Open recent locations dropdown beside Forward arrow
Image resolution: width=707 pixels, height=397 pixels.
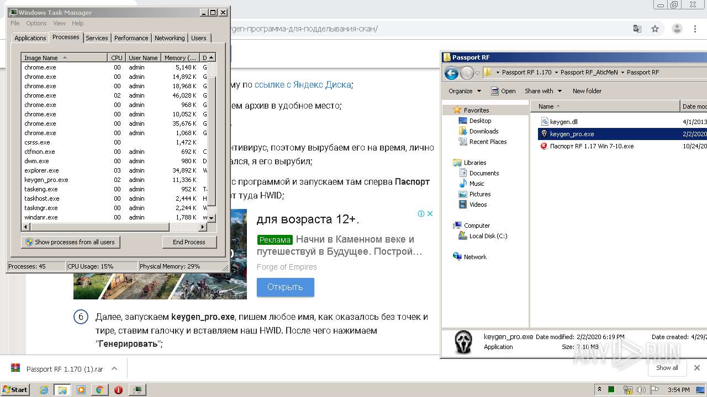pos(477,73)
